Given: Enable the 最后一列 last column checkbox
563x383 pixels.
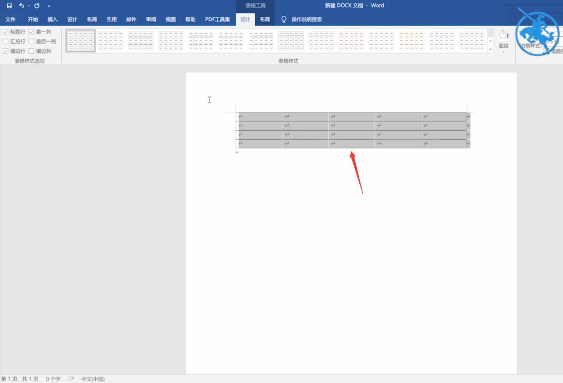Looking at the screenshot, I should (x=31, y=41).
